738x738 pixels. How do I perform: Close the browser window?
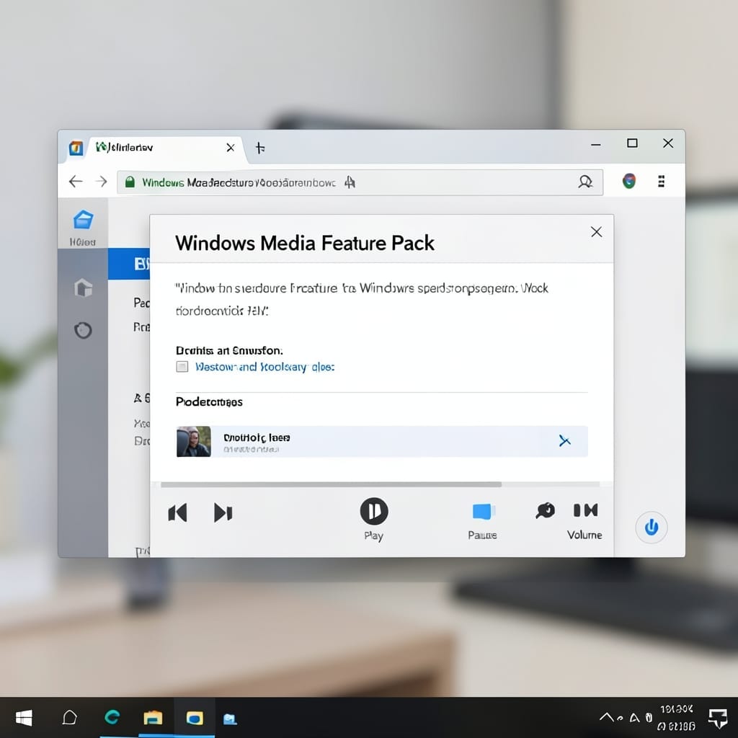pyautogui.click(x=668, y=143)
